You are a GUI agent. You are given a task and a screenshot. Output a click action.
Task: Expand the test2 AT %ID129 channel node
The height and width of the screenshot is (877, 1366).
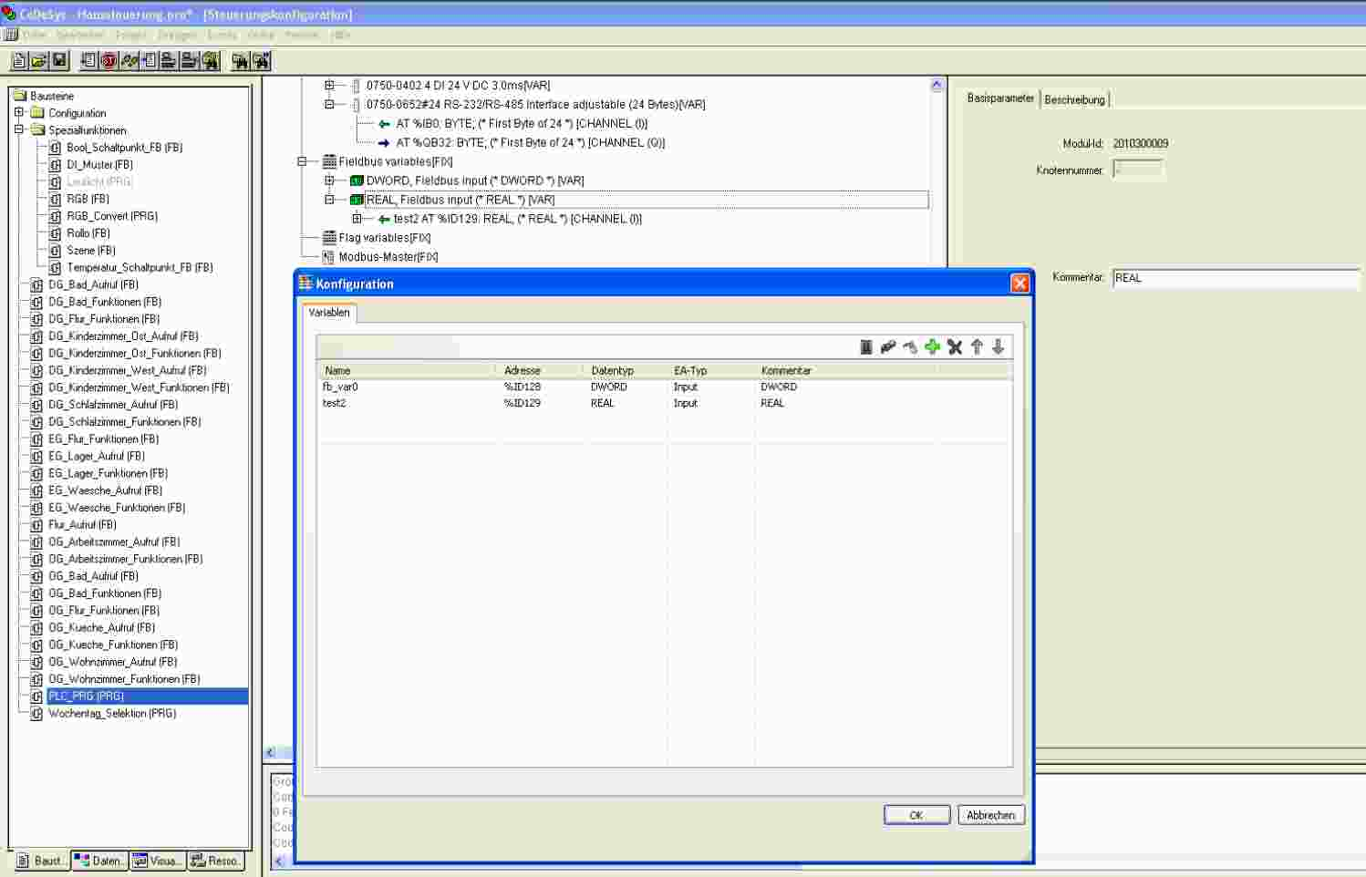click(357, 219)
